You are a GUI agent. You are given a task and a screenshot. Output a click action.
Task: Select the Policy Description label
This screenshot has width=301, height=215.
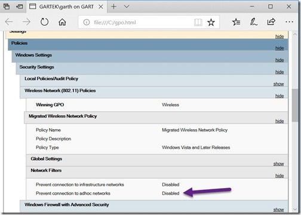click(53, 139)
